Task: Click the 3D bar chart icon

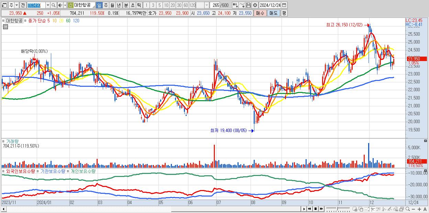Action: tap(396, 209)
